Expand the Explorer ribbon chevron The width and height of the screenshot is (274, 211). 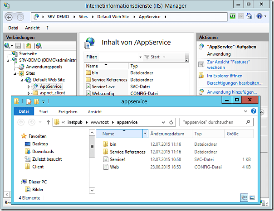click(245, 111)
